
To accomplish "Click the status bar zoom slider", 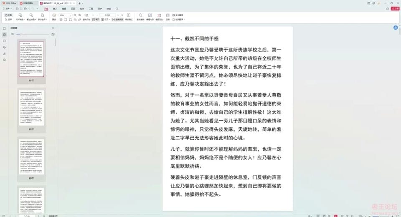I will pos(381,216).
